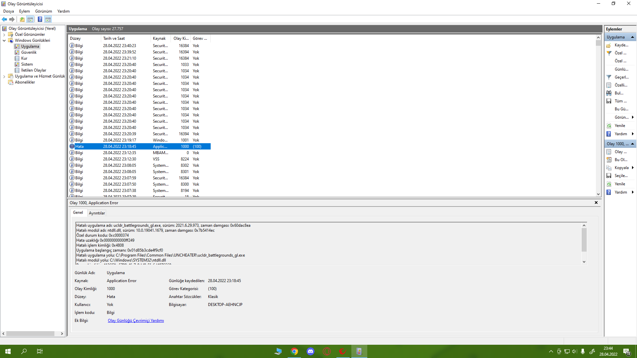Switch to the Ayrıntılar tab
637x358 pixels.
tap(97, 213)
